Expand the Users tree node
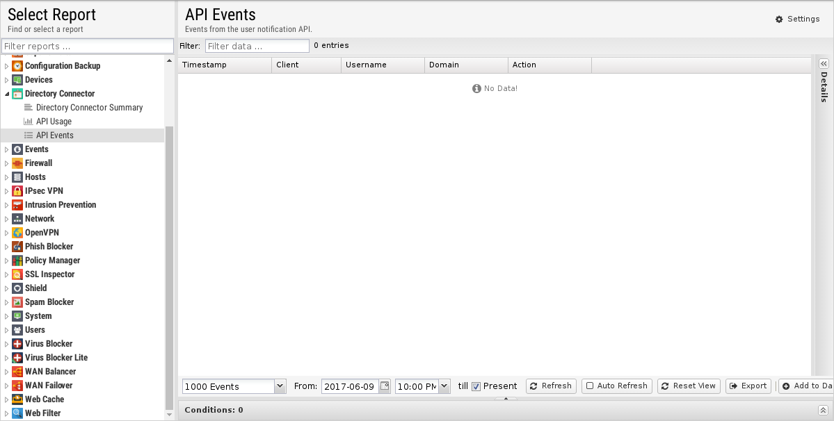Image resolution: width=834 pixels, height=421 pixels. tap(7, 330)
